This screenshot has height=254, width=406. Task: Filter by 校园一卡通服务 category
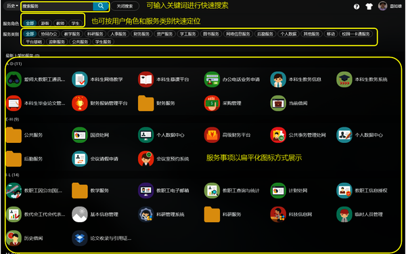tap(356, 34)
